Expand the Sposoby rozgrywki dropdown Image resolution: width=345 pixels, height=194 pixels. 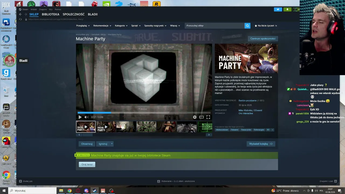tap(155, 26)
